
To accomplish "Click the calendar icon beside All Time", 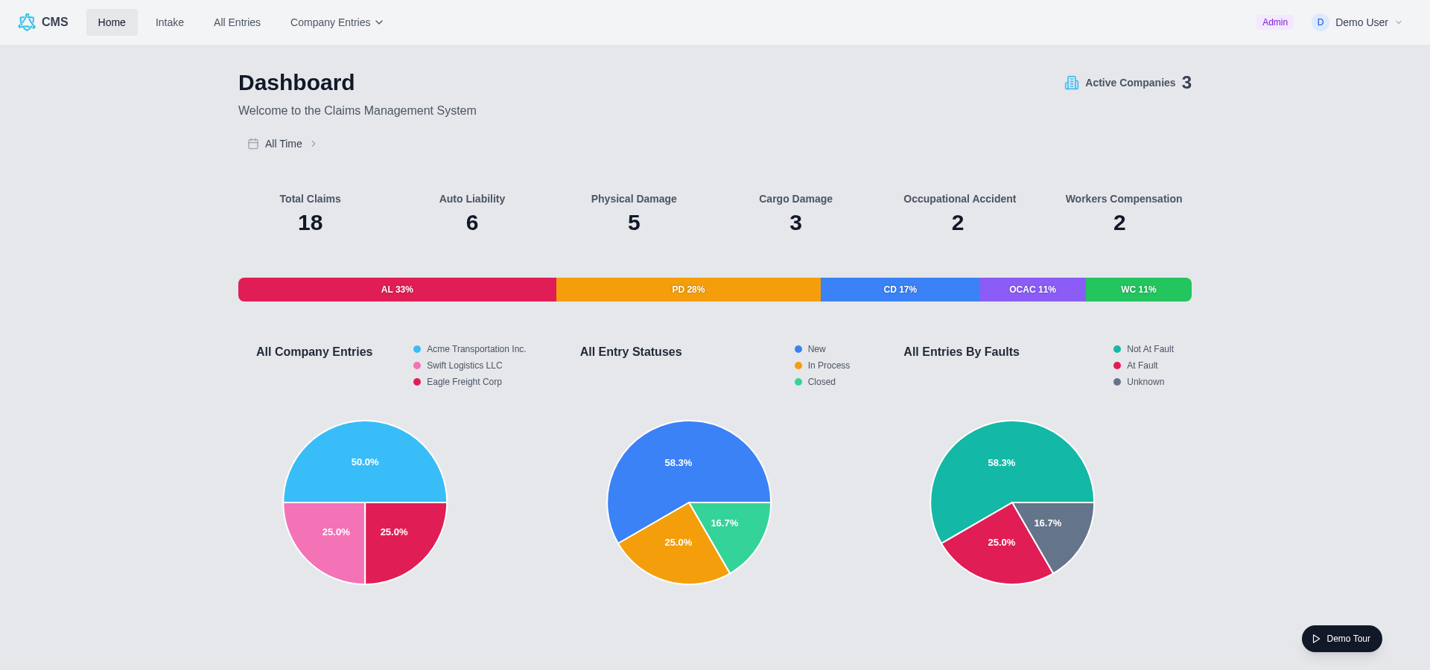I will tap(253, 144).
